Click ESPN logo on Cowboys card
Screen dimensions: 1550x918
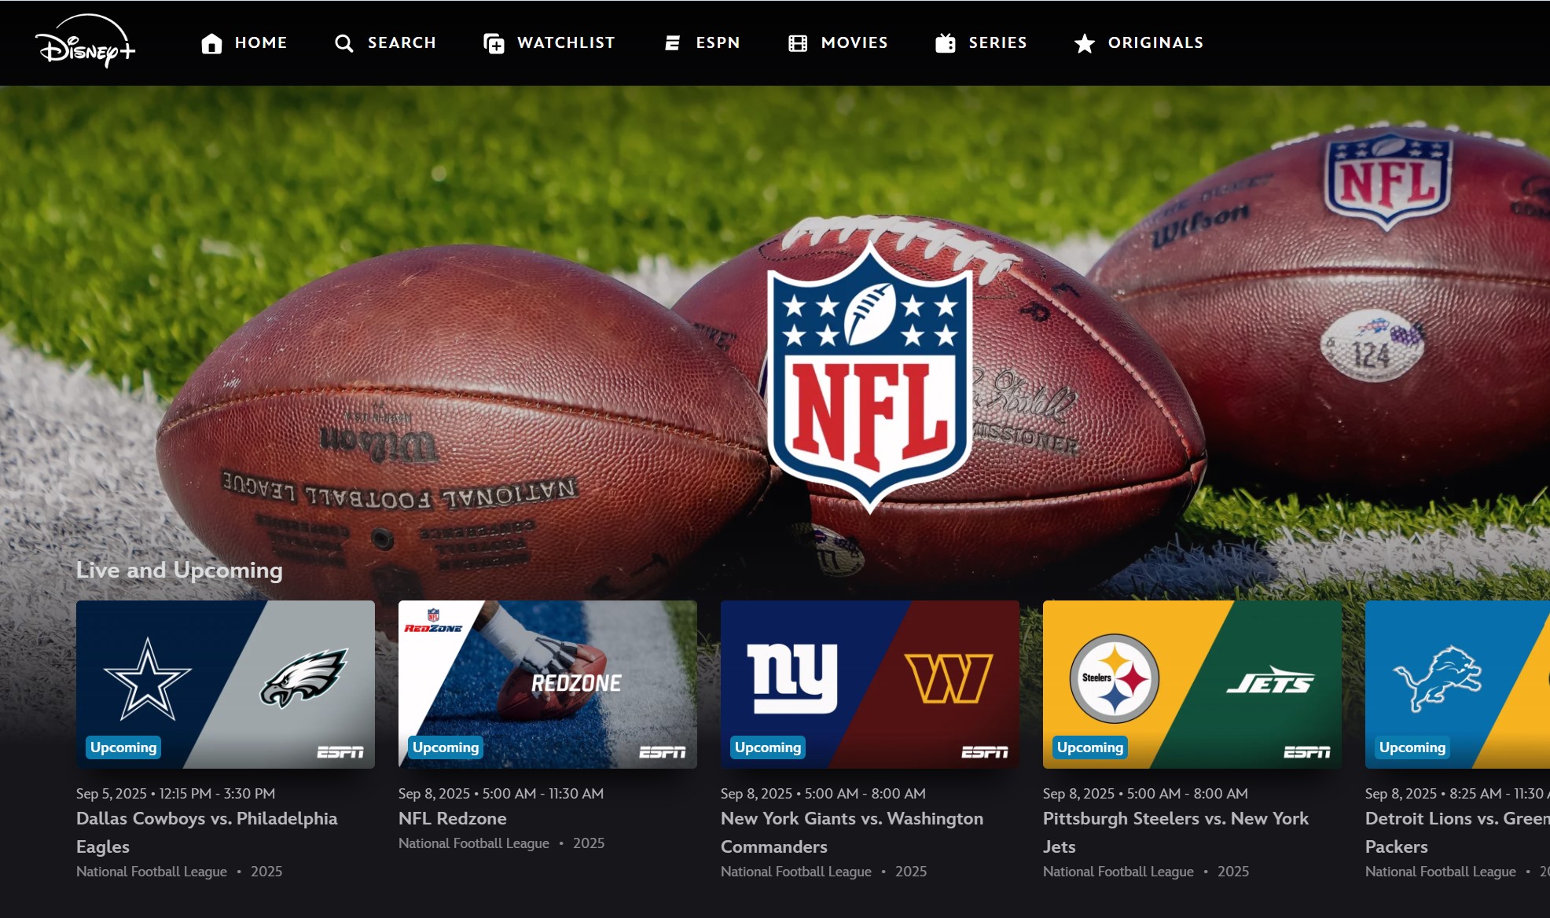coord(340,752)
